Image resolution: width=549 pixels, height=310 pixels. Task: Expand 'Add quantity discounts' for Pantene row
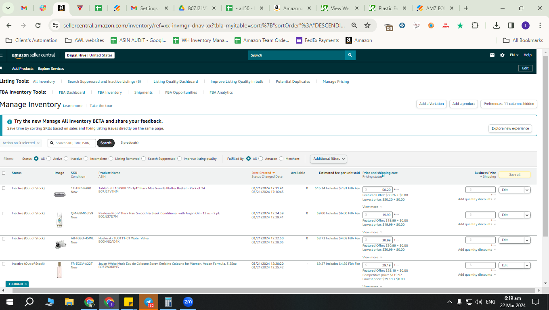477,224
